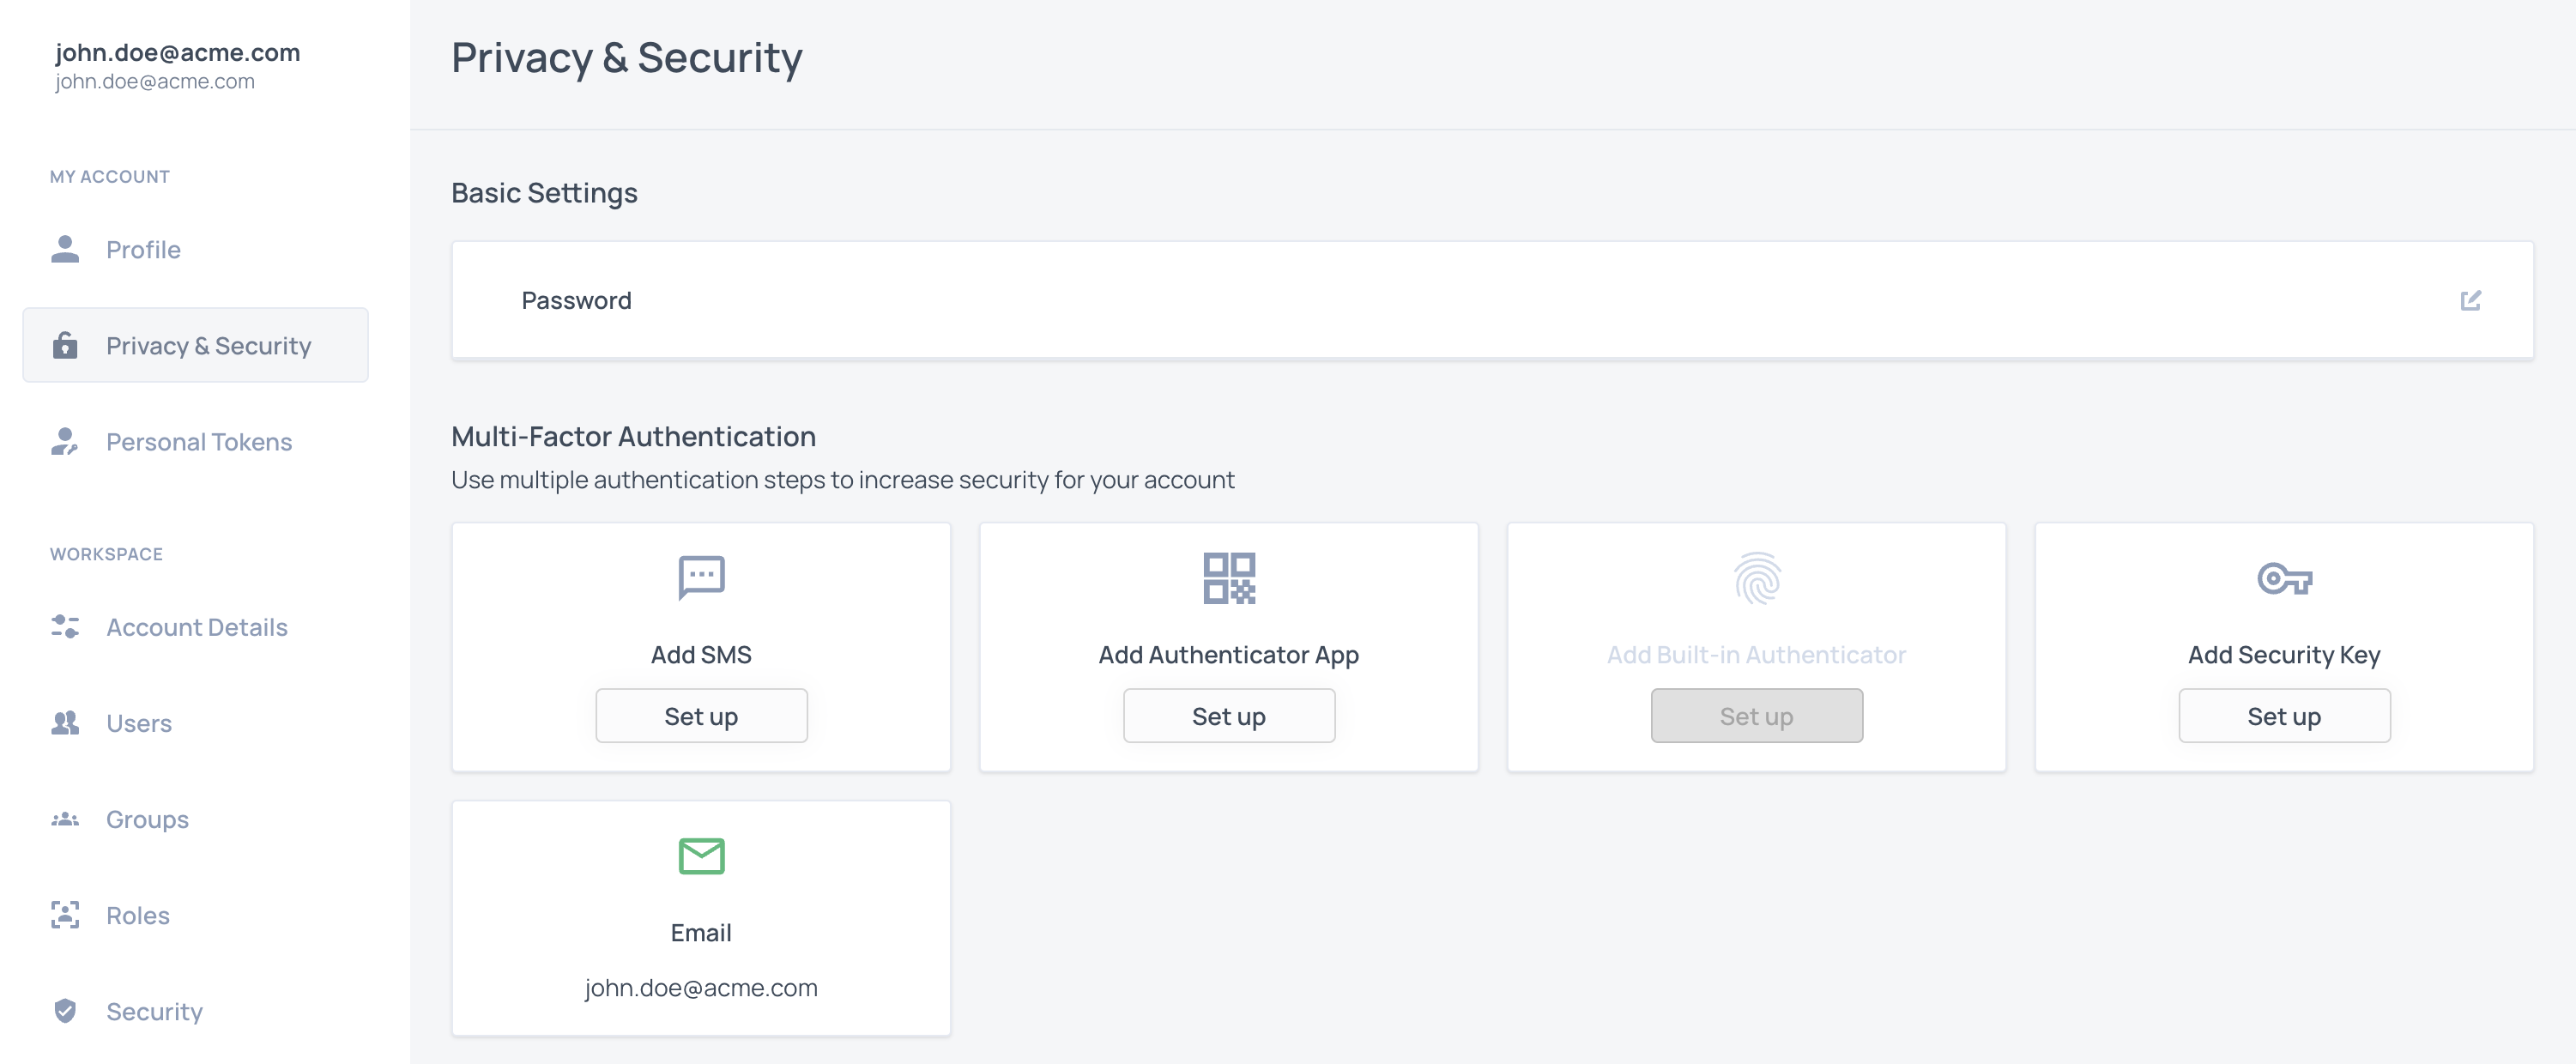Click the Profile person icon in sidebar

pyautogui.click(x=65, y=249)
